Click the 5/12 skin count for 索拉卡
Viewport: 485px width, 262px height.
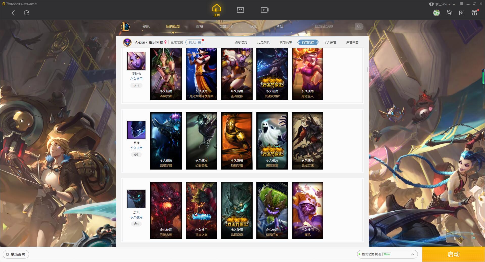[x=136, y=85]
